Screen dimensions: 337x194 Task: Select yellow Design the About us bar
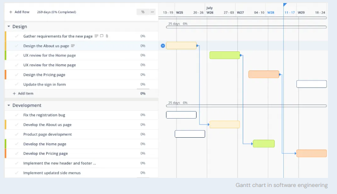[x=181, y=45]
